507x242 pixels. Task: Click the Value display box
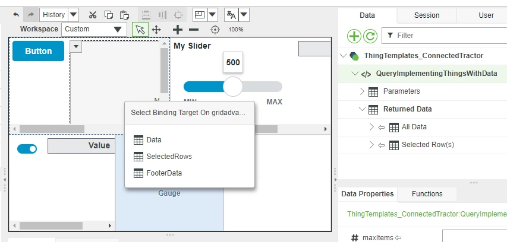click(x=81, y=146)
